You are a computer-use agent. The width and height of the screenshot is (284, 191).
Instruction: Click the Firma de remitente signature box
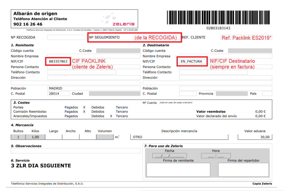[x=178, y=170]
